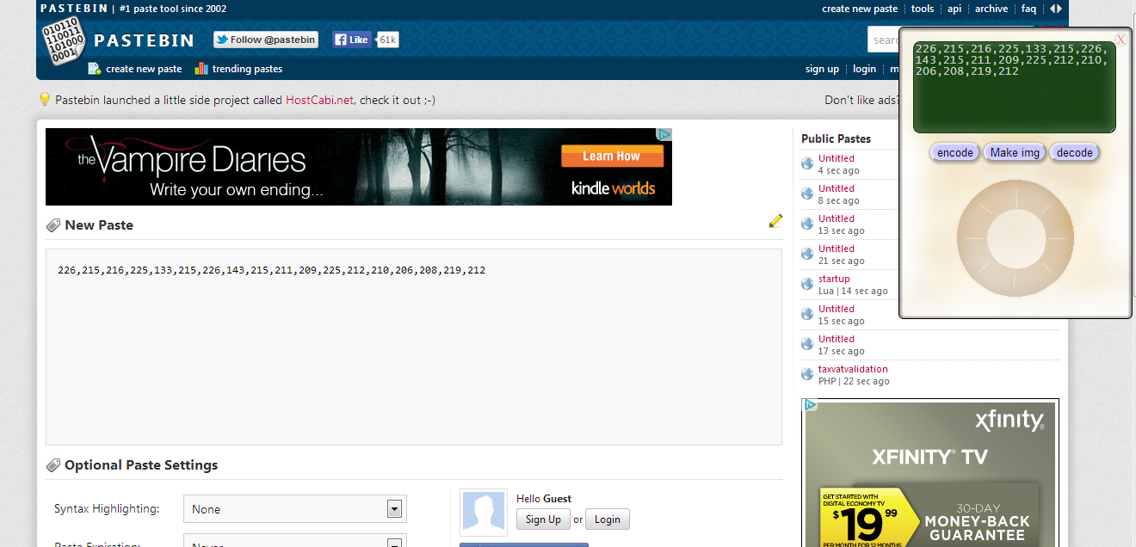The width and height of the screenshot is (1136, 547).
Task: Click the Guest avatar image
Action: 485,512
